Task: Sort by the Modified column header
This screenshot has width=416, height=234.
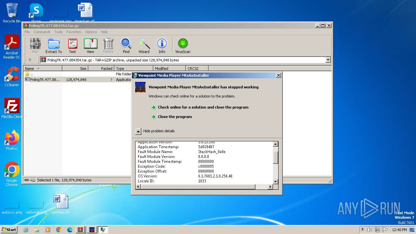Action: click(x=169, y=68)
